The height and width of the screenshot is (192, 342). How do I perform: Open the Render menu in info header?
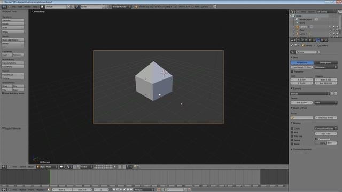[27, 7]
